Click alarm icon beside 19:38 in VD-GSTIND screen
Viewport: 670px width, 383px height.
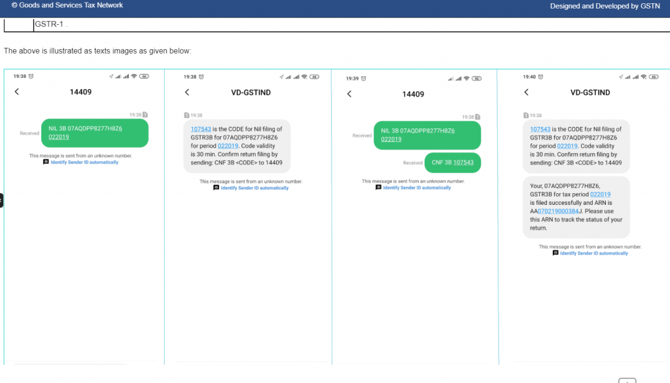pos(202,77)
